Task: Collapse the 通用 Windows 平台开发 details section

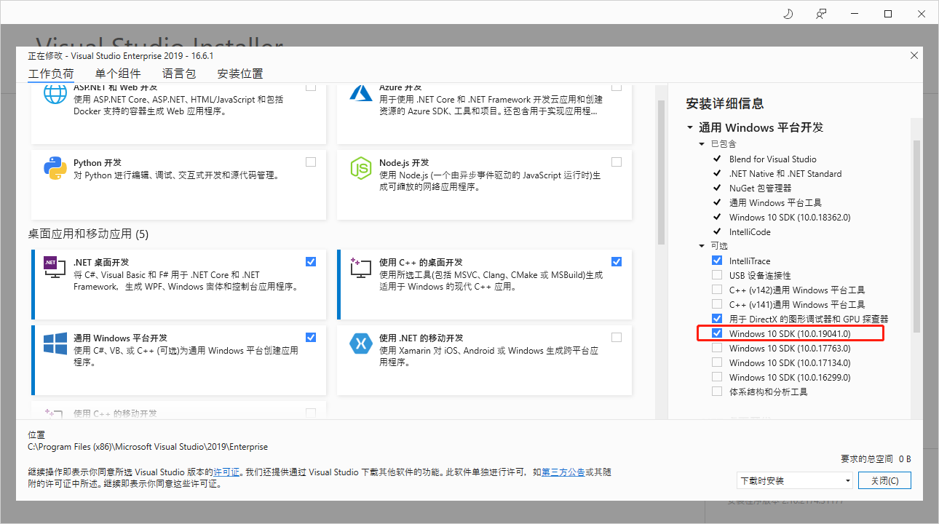Action: pyautogui.click(x=690, y=127)
